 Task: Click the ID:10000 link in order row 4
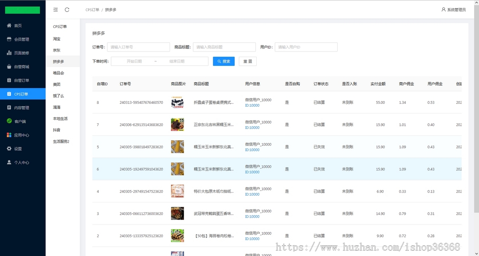pos(252,194)
